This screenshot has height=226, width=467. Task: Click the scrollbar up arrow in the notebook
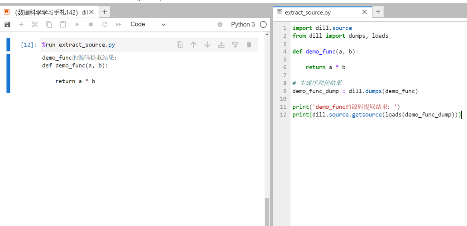point(267,34)
